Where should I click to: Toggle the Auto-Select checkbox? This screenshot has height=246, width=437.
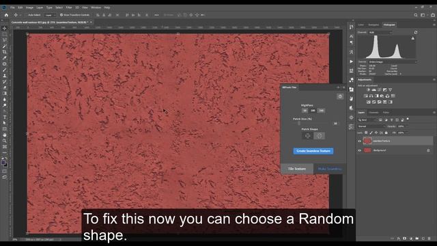pyautogui.click(x=26, y=15)
